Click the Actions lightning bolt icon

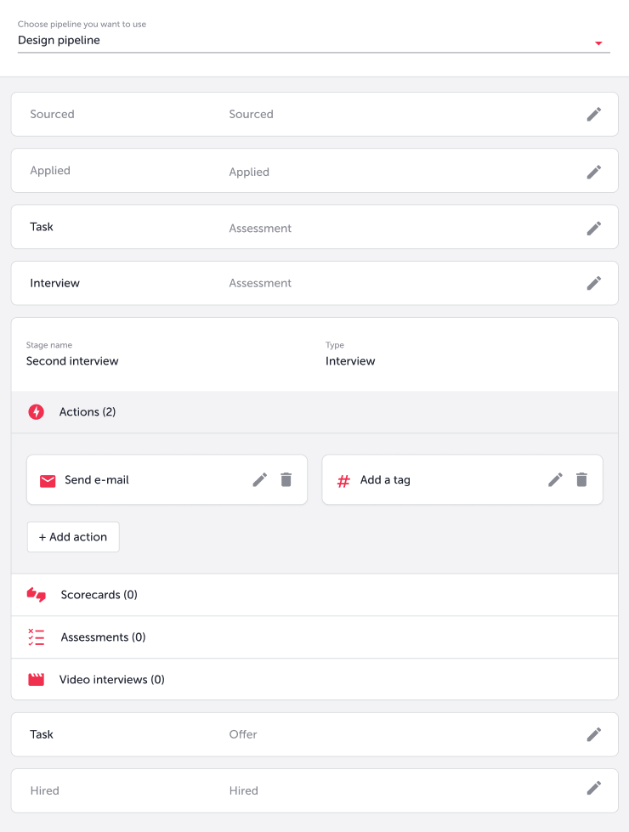(36, 411)
